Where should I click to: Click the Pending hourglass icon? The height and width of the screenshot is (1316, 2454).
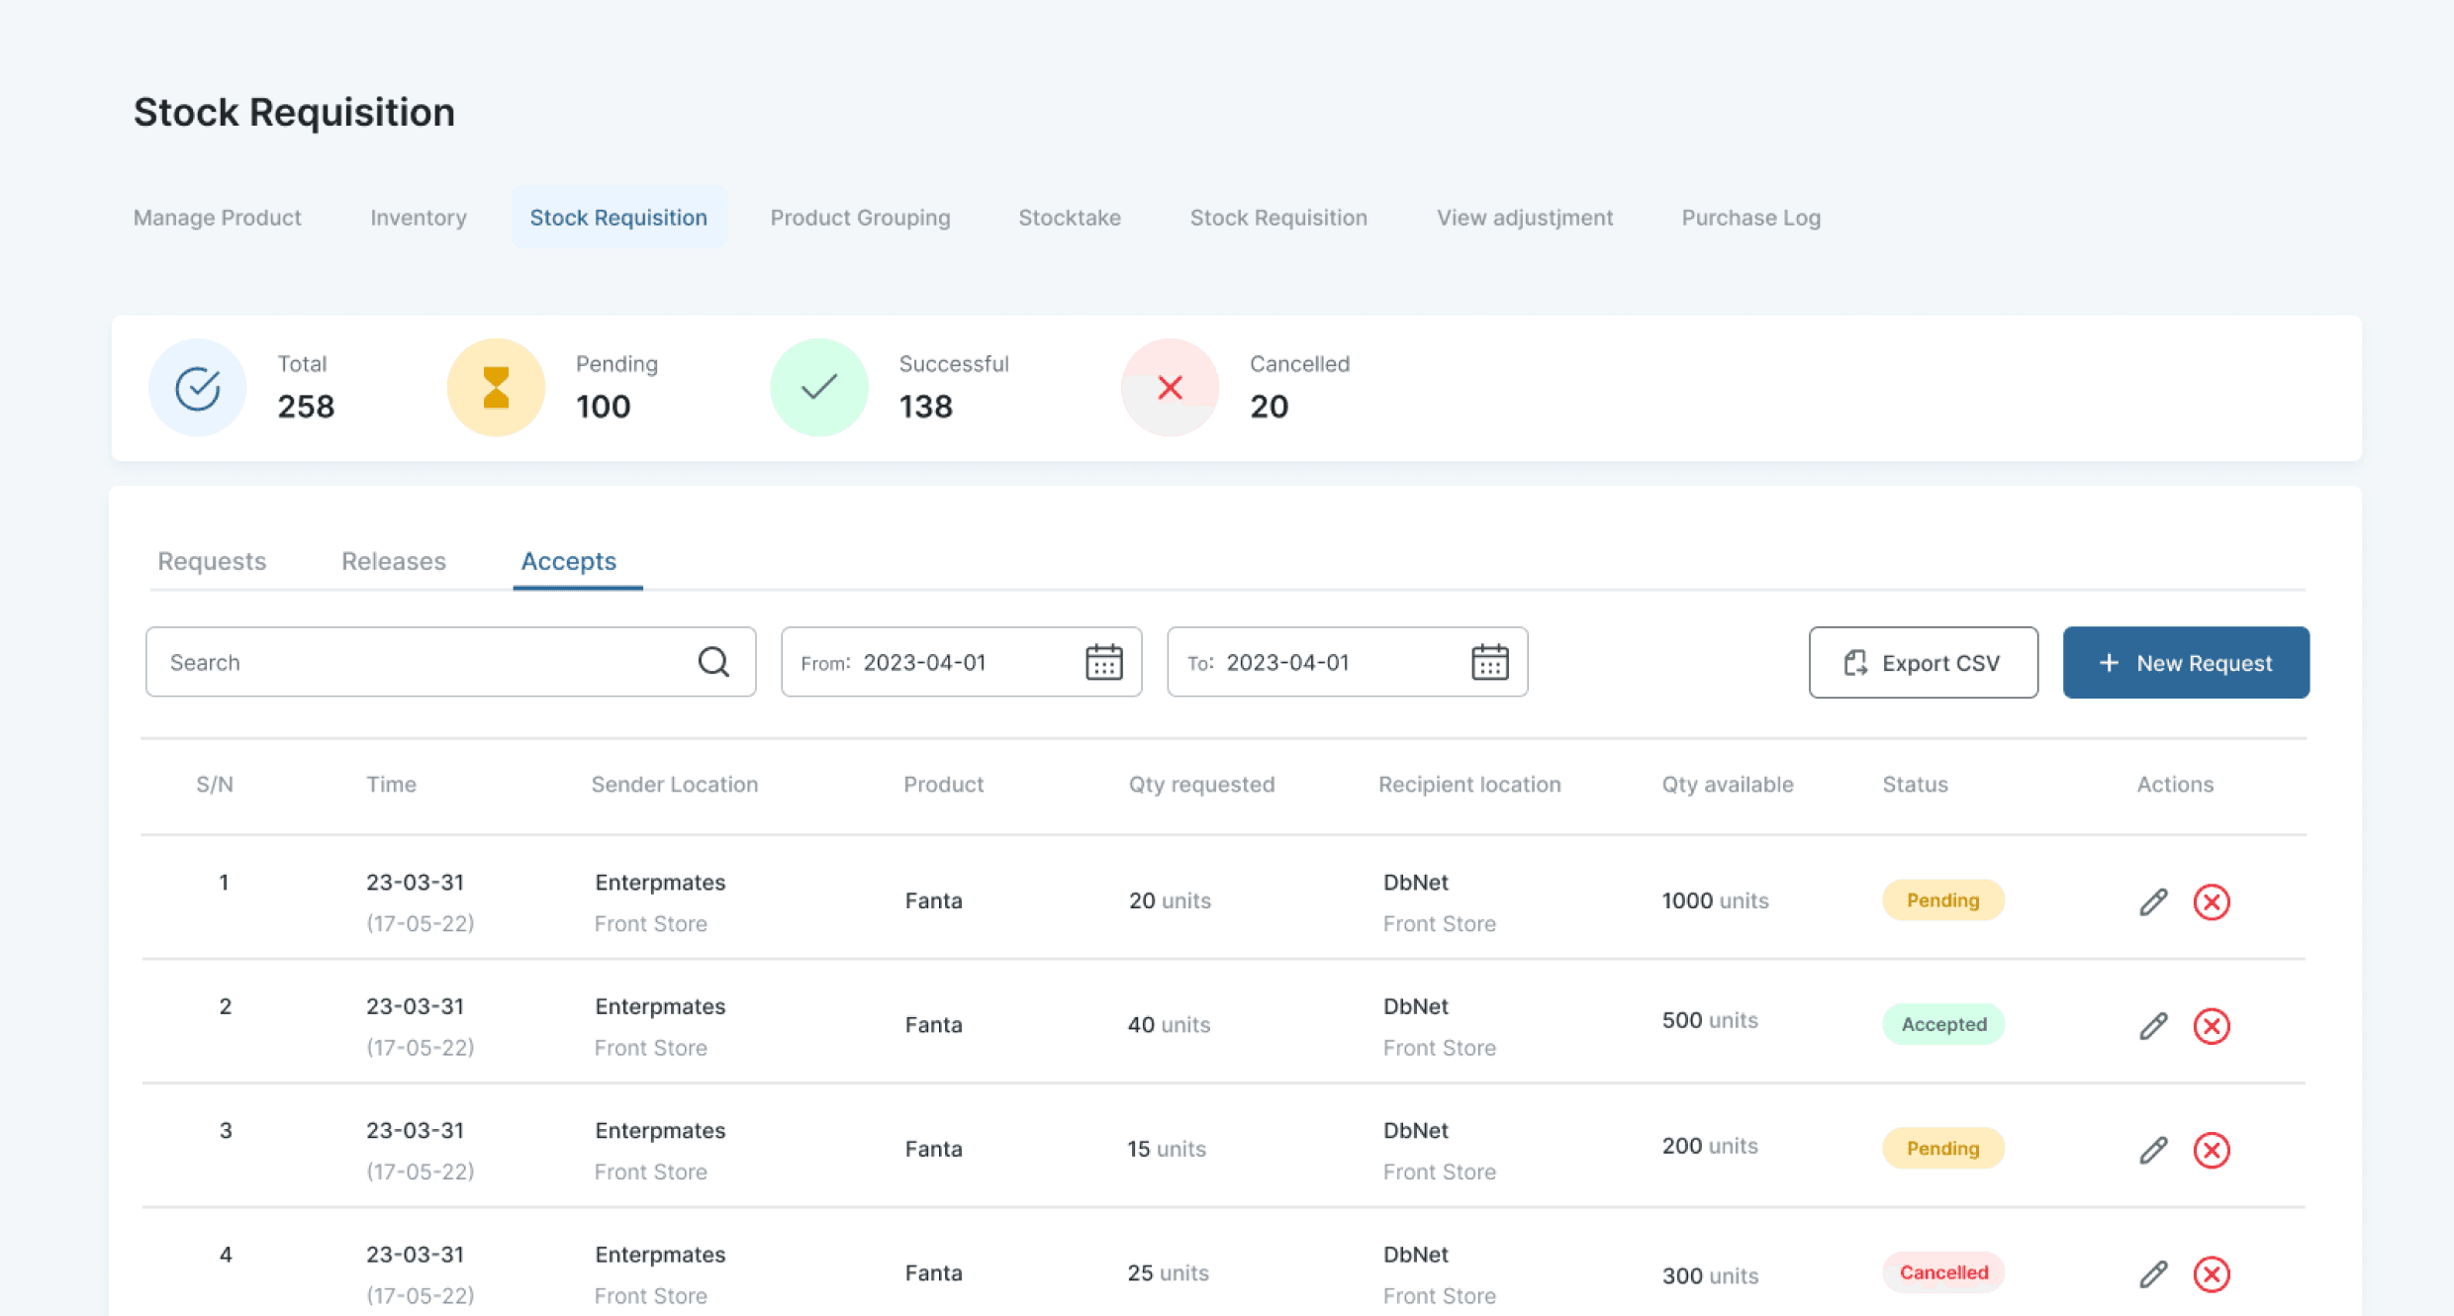pyautogui.click(x=496, y=387)
